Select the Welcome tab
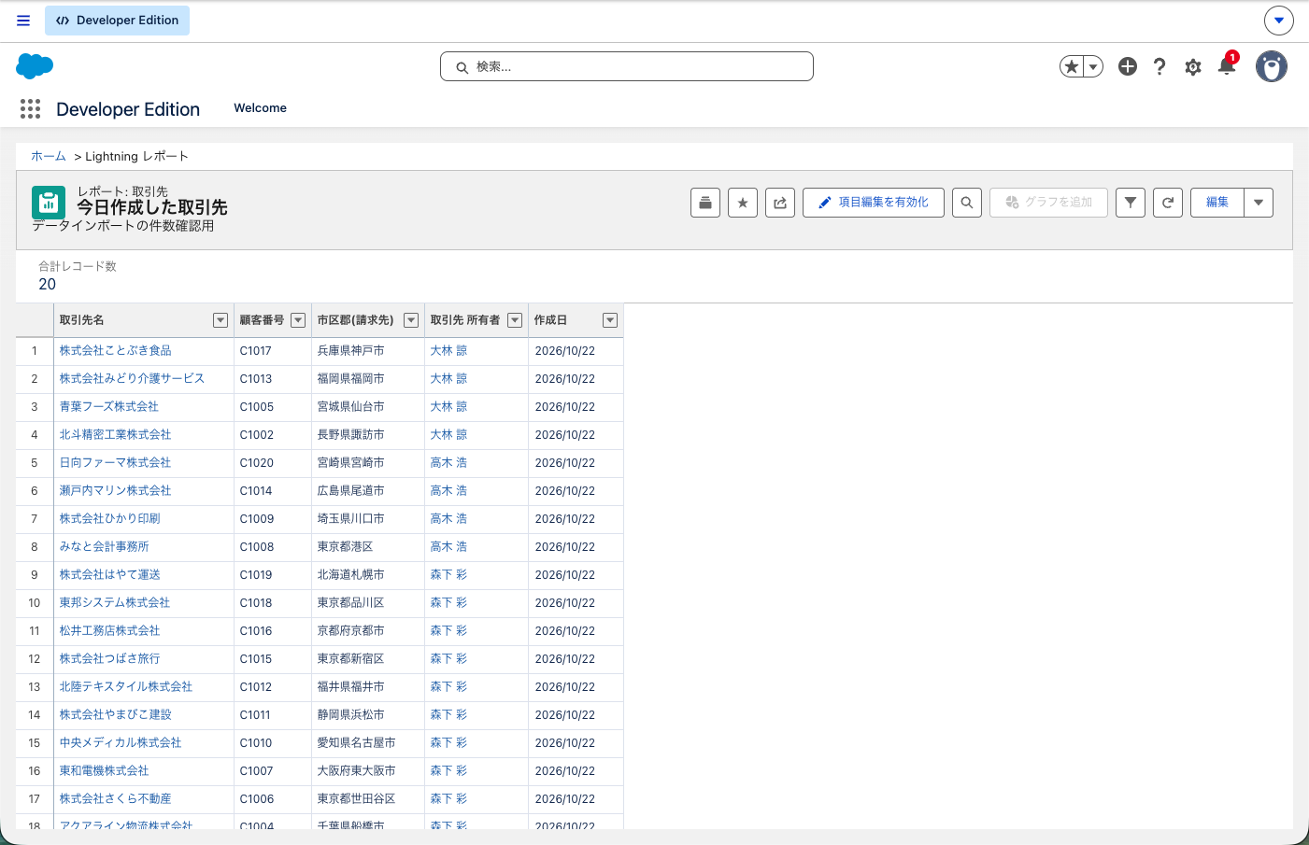 [x=260, y=108]
